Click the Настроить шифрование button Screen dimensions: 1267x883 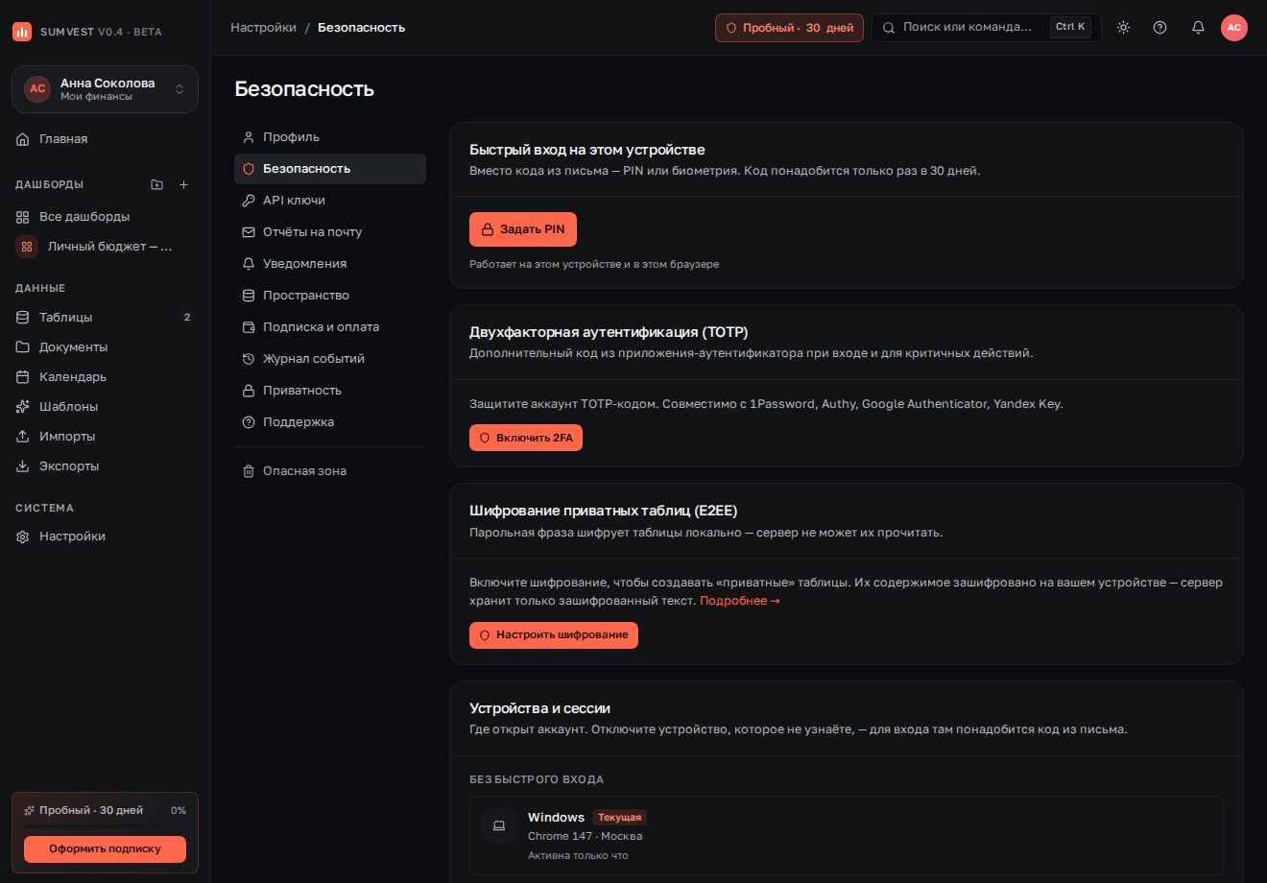point(554,635)
